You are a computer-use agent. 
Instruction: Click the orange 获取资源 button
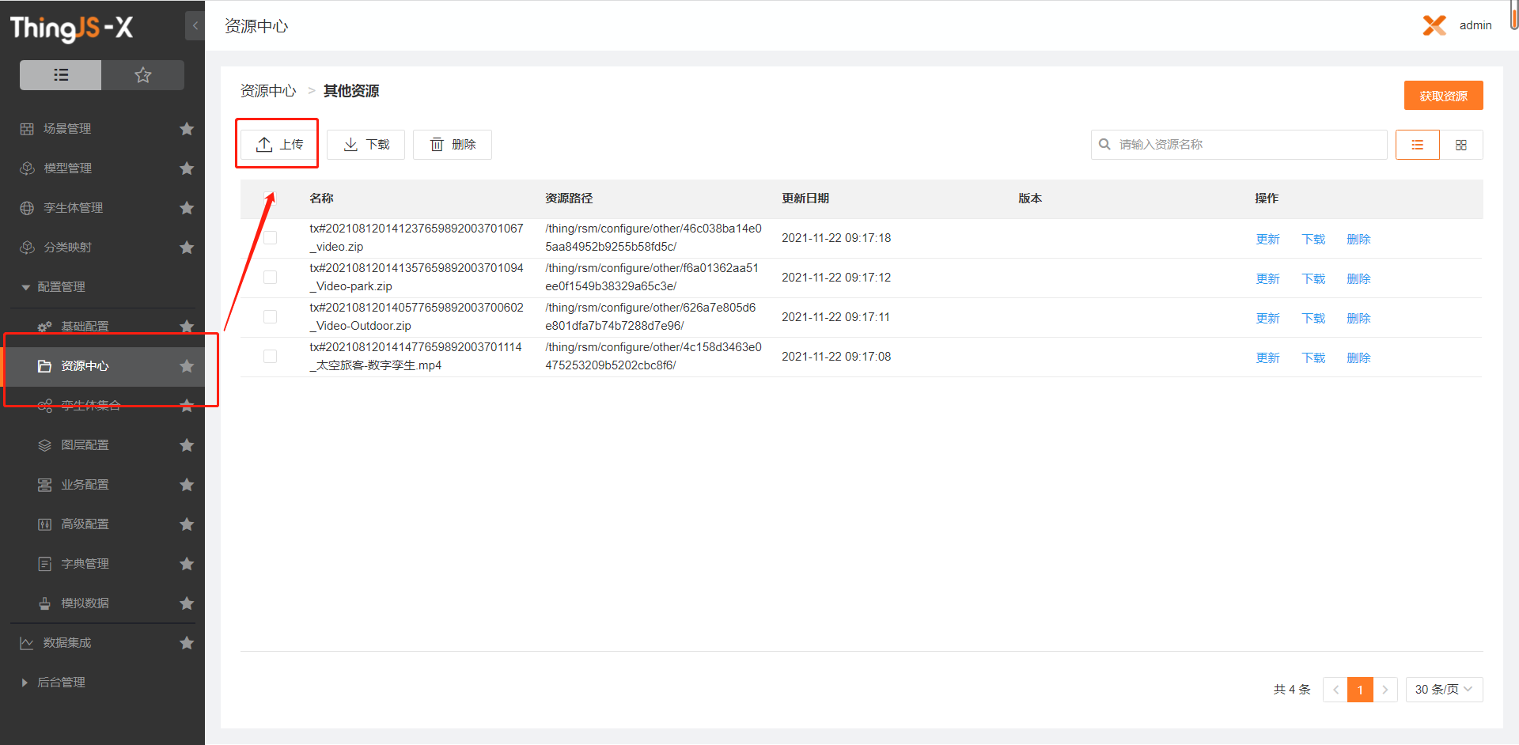coord(1443,96)
